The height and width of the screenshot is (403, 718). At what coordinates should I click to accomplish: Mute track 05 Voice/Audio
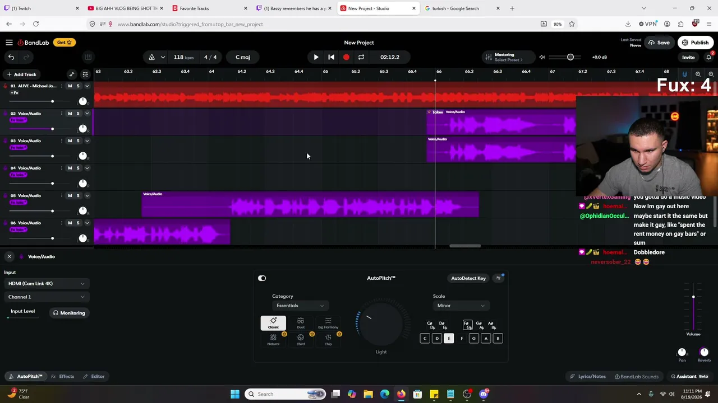click(x=70, y=196)
